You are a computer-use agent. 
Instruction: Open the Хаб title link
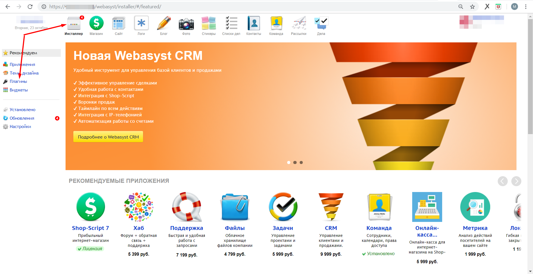(x=139, y=228)
